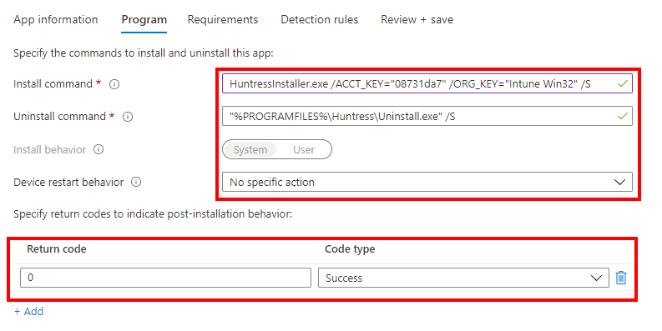
Task: Click the + Add return code link
Action: pos(28,312)
